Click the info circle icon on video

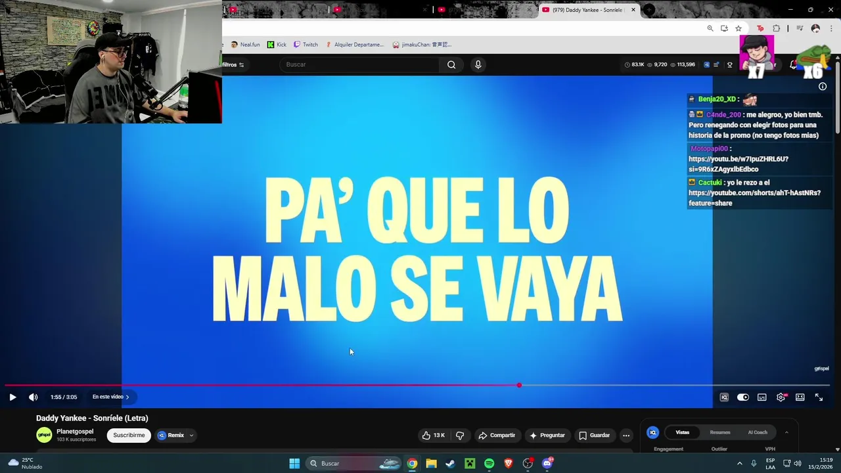(823, 87)
